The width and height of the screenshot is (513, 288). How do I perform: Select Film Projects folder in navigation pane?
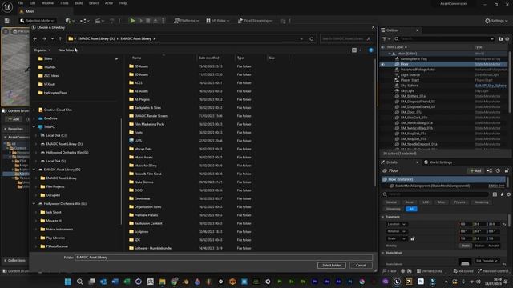click(x=55, y=186)
